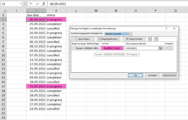Screen dimensions: 188x120
Task: Select the highlighted cell 06.09.2022
Action: point(36,20)
